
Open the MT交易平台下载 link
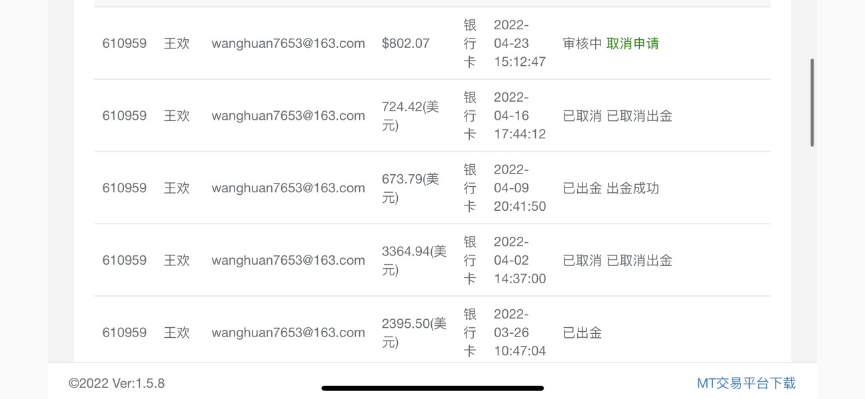(746, 383)
